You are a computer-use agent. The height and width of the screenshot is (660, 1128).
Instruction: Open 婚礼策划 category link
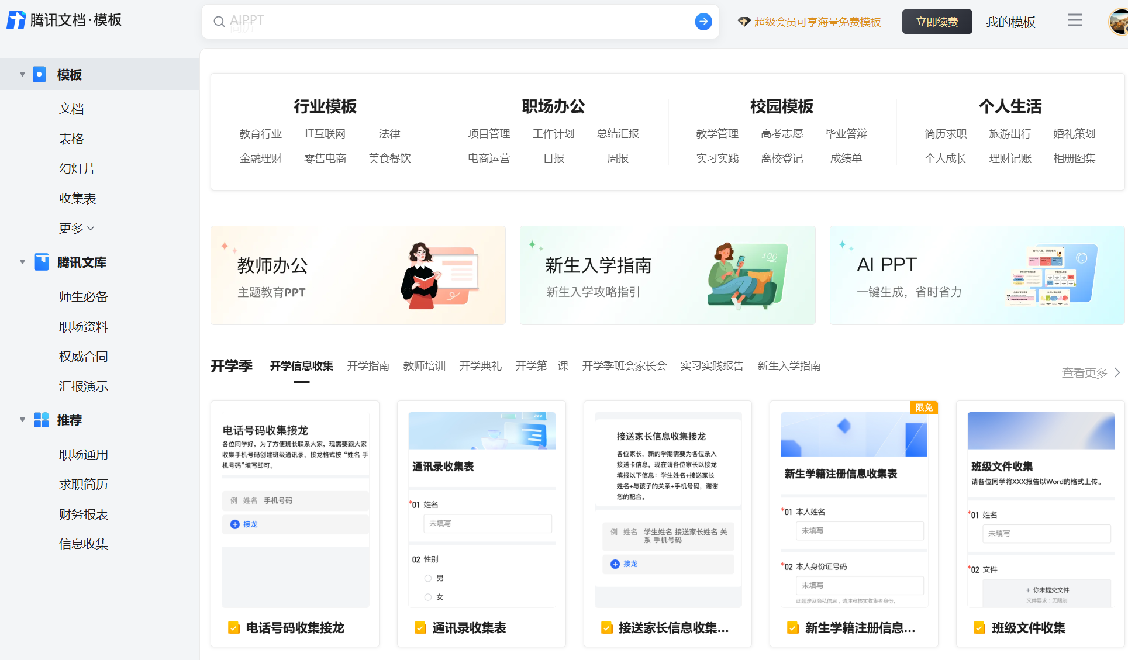coord(1074,134)
